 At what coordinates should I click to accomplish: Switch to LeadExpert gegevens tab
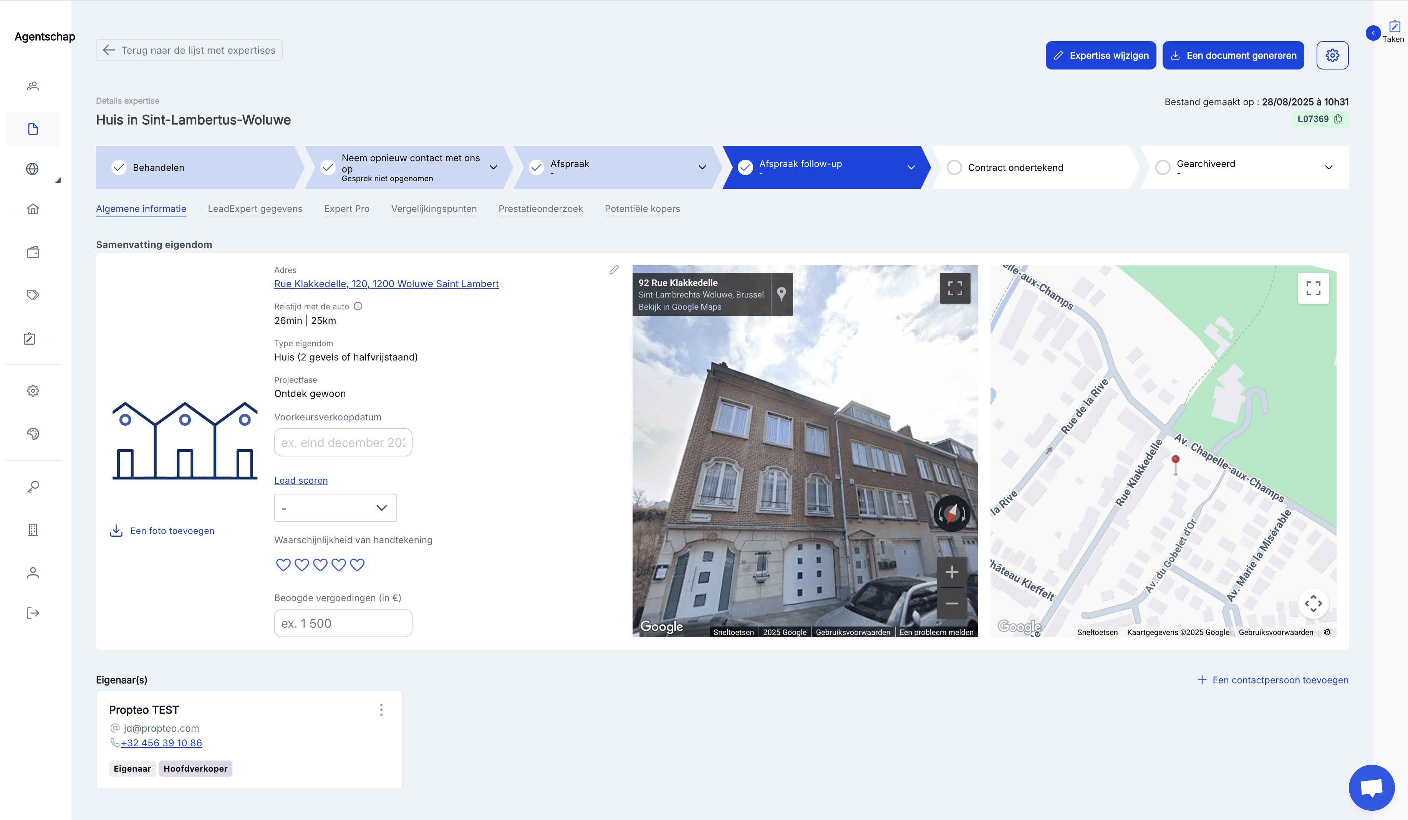coord(255,209)
